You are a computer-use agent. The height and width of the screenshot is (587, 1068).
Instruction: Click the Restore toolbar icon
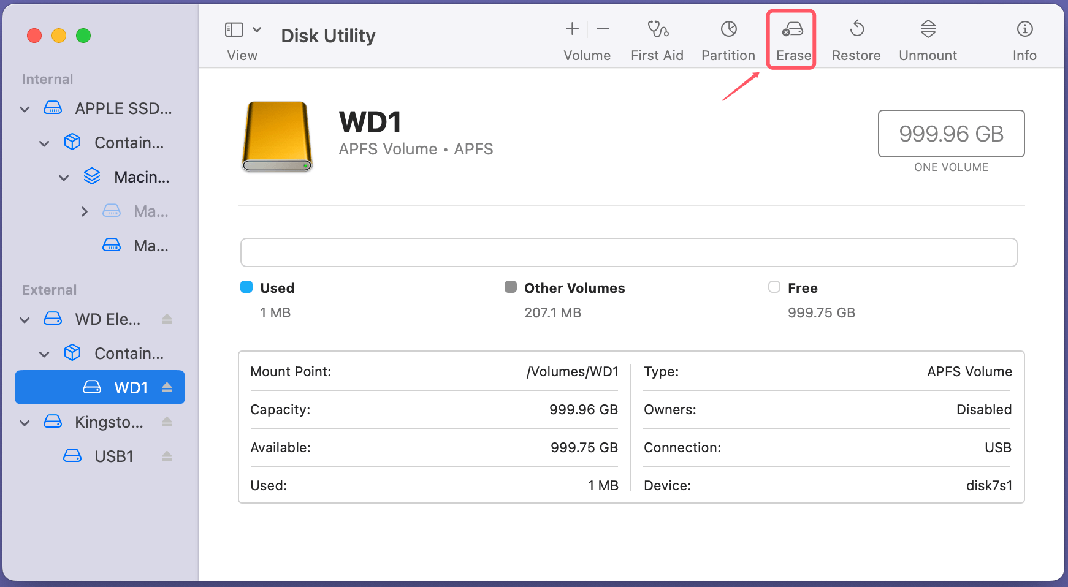856,29
